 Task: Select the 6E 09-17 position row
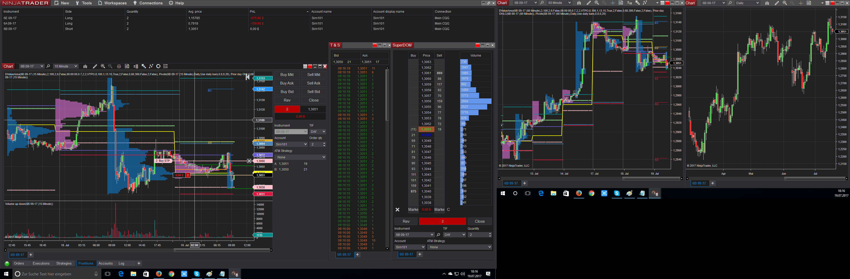click(248, 18)
